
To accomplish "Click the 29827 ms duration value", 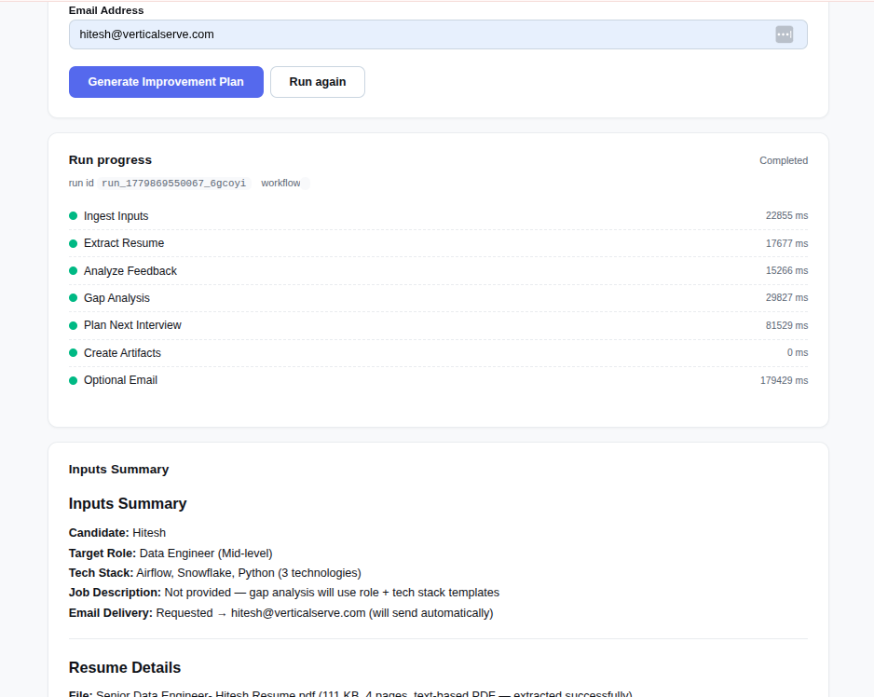I will click(786, 298).
